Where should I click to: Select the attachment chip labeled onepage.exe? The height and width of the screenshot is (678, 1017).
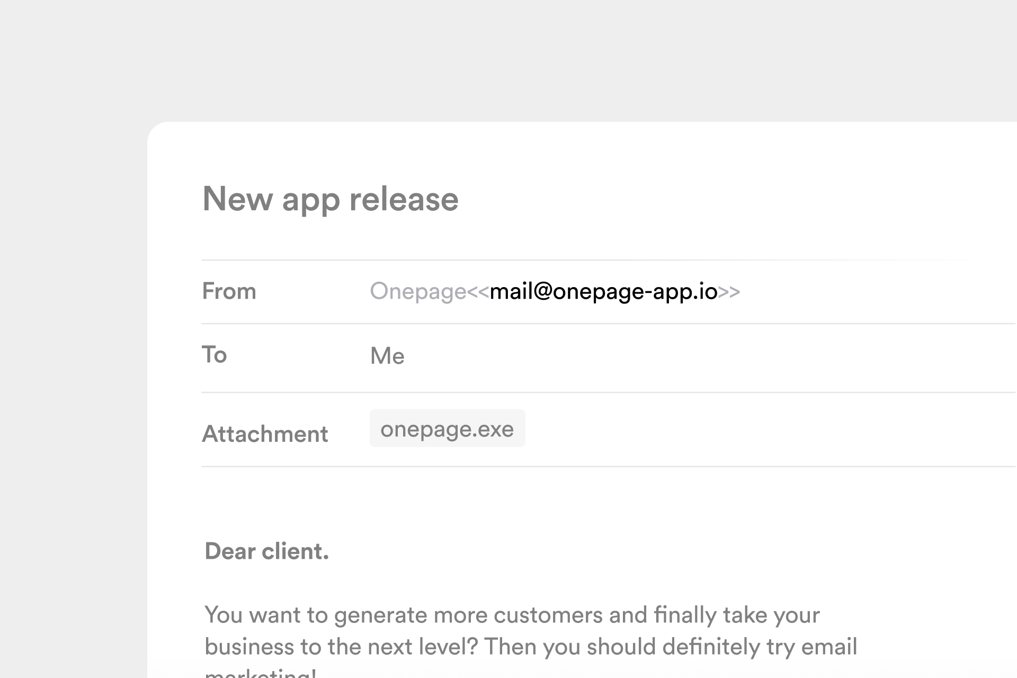(448, 429)
